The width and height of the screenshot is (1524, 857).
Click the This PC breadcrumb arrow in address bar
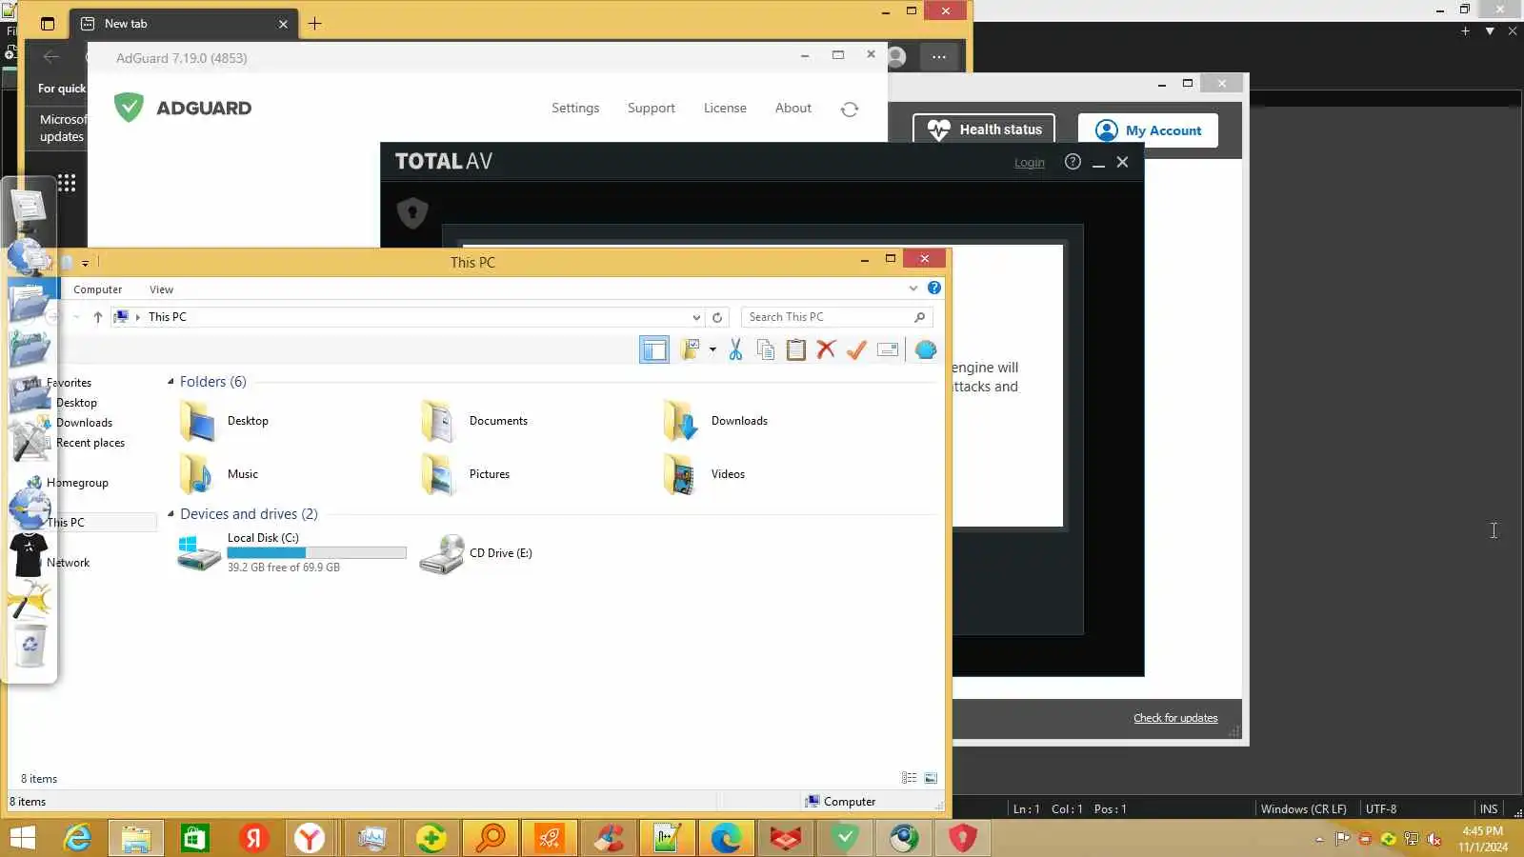138,317
